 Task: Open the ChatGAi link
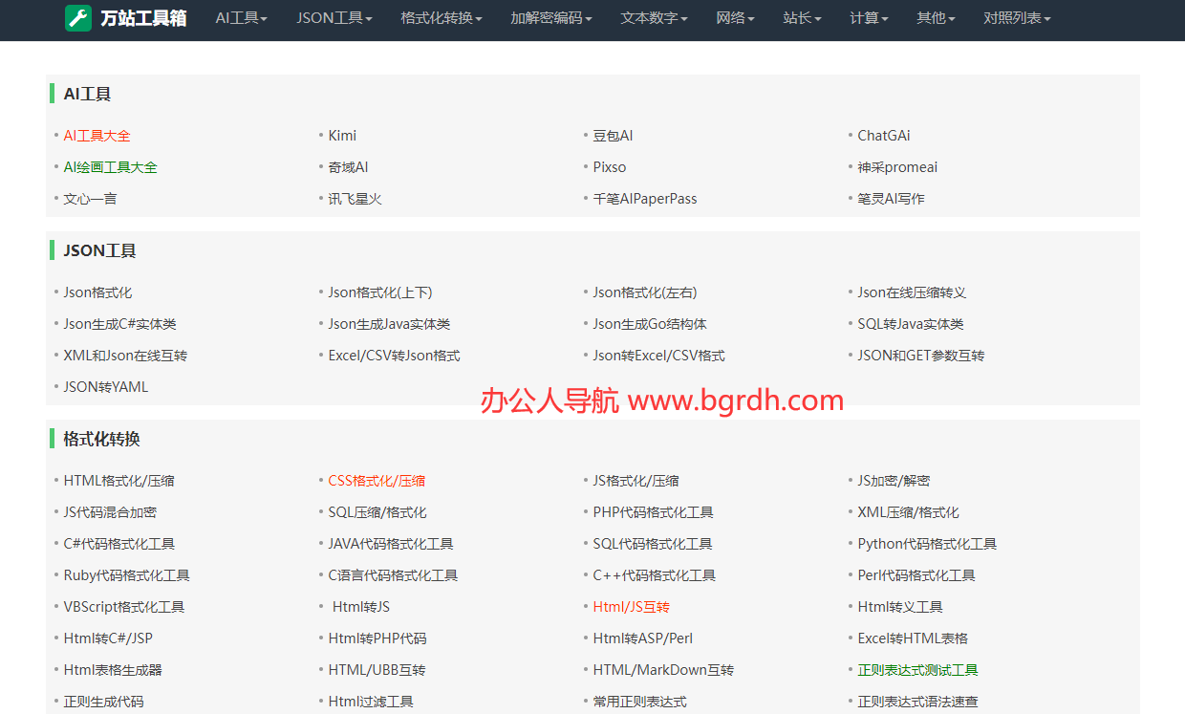click(883, 136)
